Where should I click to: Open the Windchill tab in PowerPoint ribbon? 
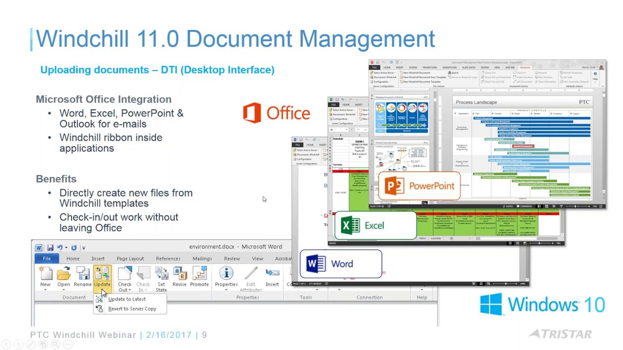click(x=525, y=68)
